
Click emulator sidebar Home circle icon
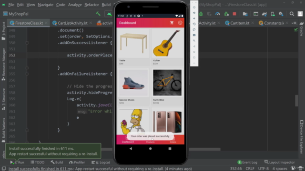point(194,52)
